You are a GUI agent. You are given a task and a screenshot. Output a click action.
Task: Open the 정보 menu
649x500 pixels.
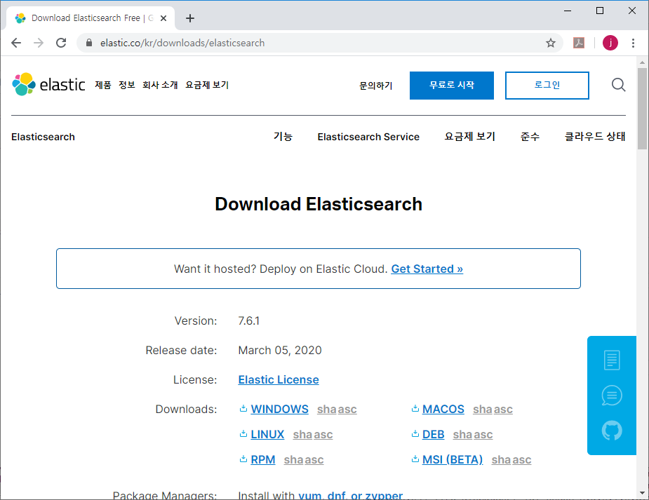pyautogui.click(x=127, y=85)
